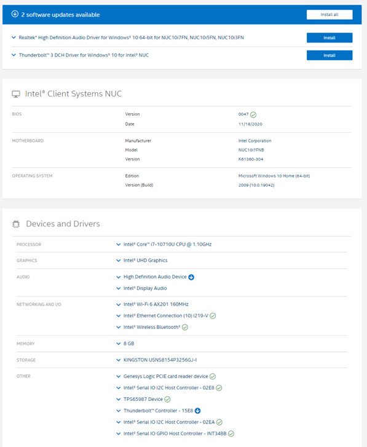The width and height of the screenshot is (367, 447).
Task: Click the green checkmark beside Intel Wireless Bluetooth
Action: (185, 327)
